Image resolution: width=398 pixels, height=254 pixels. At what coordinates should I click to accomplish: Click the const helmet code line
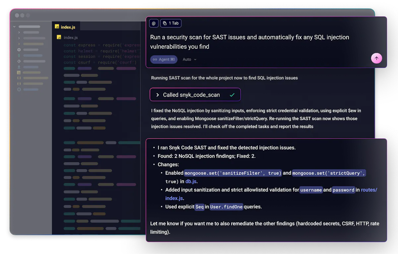pos(102,51)
